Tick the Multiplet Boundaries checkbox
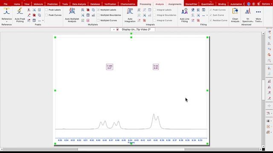Viewport: 273px width, 153px height. [99, 15]
